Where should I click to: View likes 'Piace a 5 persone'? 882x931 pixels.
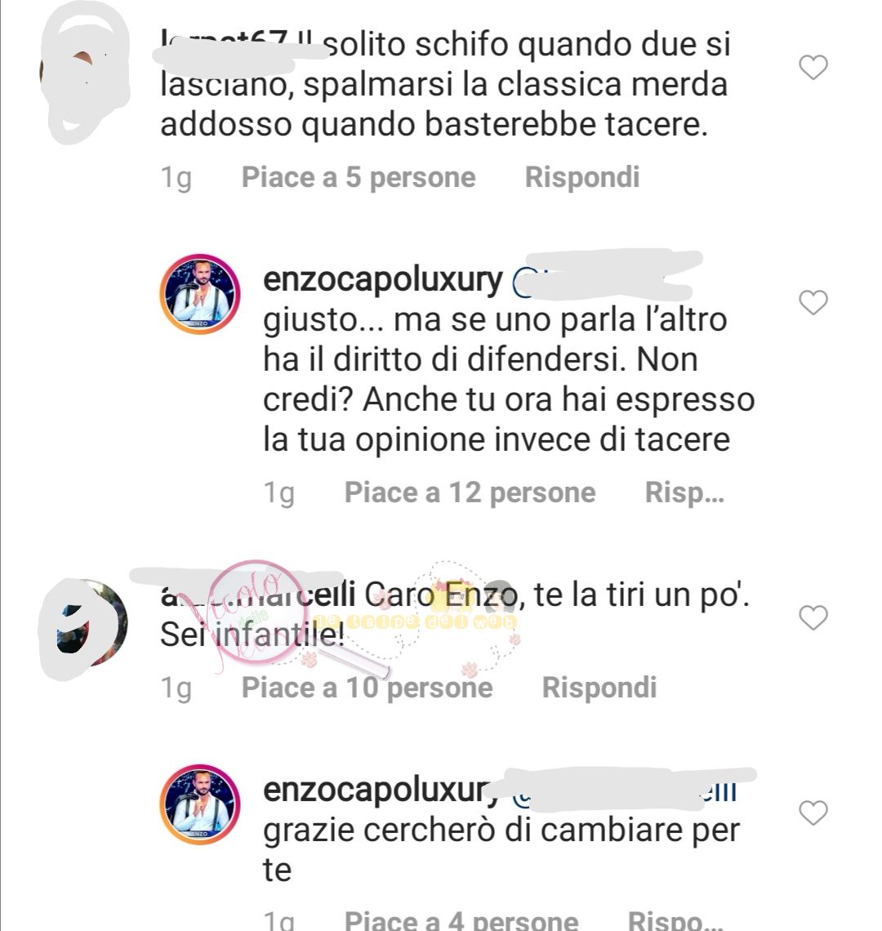[x=359, y=177]
